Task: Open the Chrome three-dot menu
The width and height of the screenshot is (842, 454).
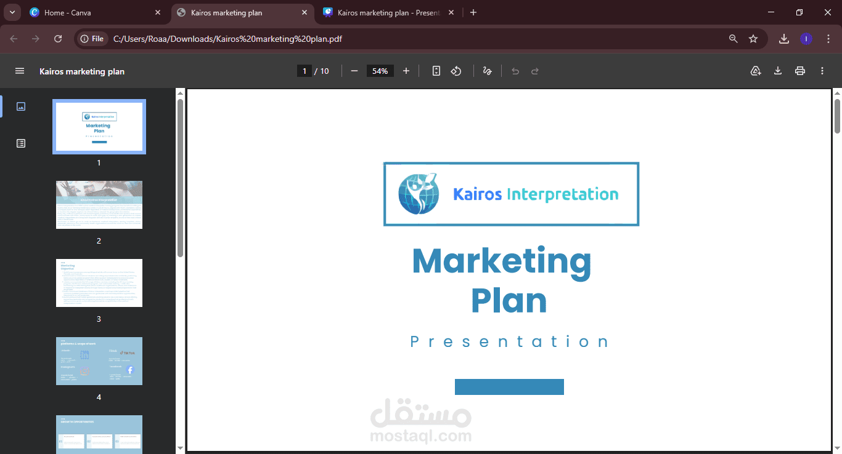Action: click(827, 39)
